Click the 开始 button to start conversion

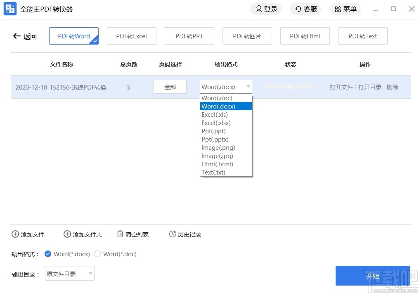[372, 276]
